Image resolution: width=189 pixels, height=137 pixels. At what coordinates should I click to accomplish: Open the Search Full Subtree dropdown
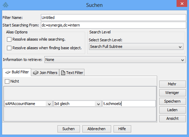tap(136, 46)
